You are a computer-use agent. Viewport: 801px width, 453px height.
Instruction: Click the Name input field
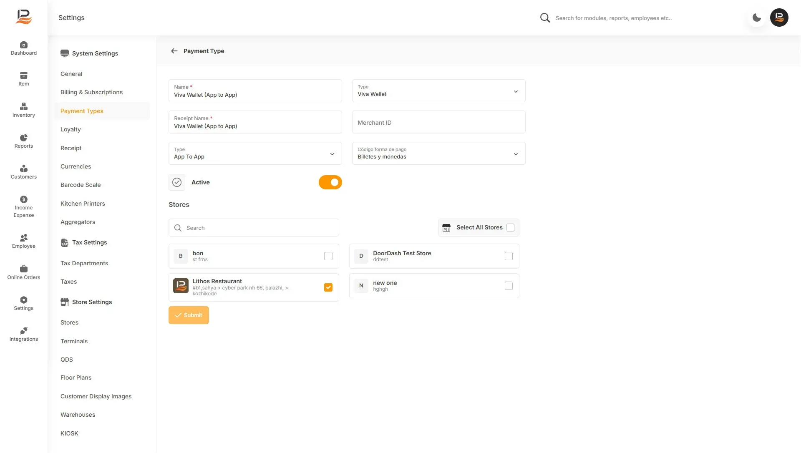255,91
